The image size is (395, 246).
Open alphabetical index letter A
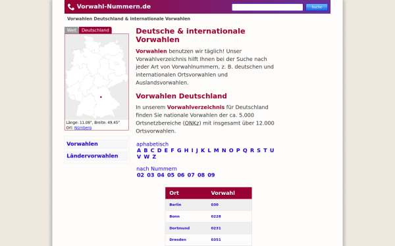pos(139,150)
